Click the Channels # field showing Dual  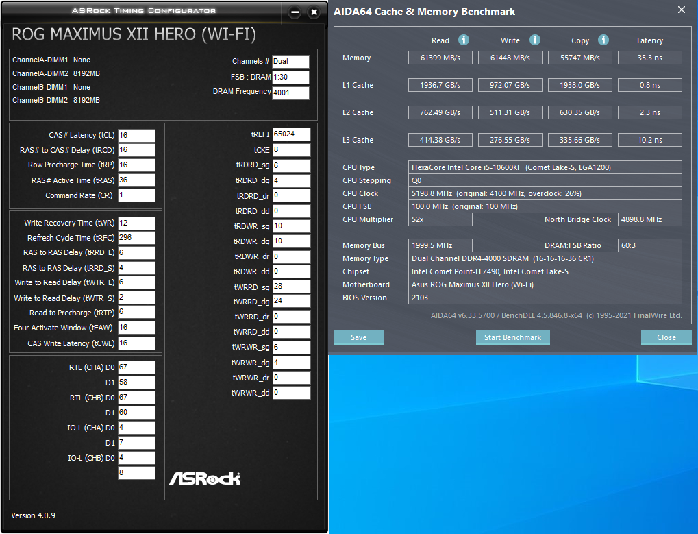[x=290, y=62]
